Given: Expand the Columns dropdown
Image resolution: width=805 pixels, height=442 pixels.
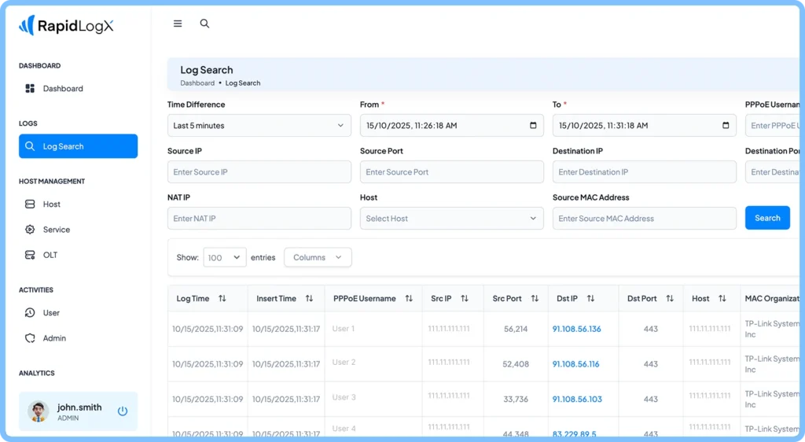Looking at the screenshot, I should (318, 257).
